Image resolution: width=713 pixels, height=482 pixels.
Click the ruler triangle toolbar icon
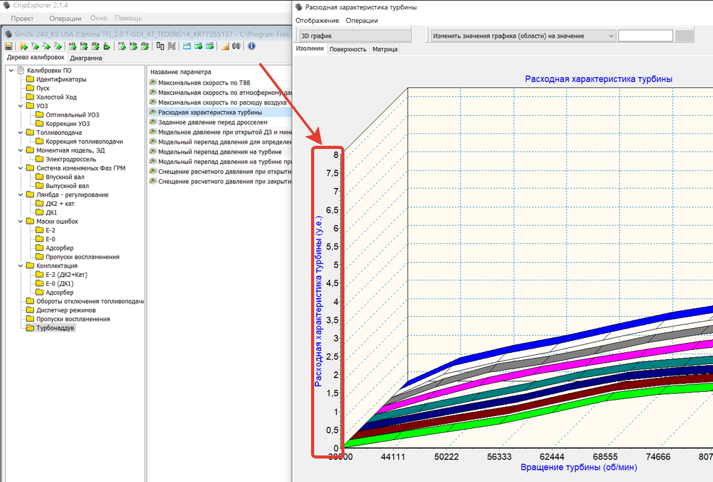click(x=225, y=46)
